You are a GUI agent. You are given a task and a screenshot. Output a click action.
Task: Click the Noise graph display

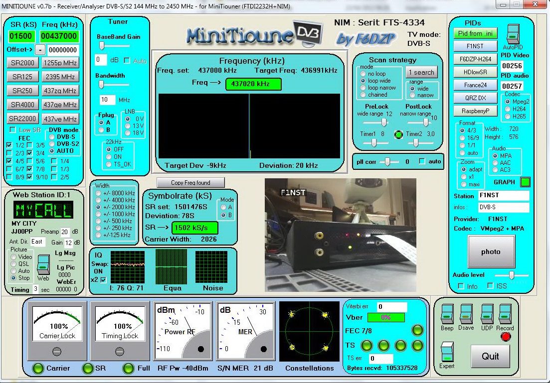coord(211,267)
